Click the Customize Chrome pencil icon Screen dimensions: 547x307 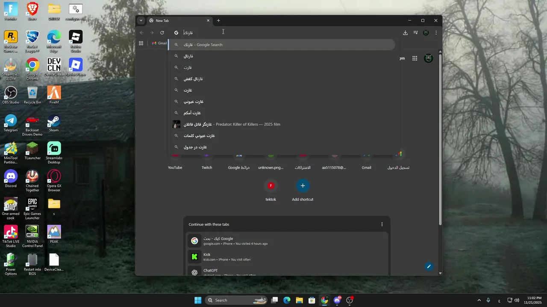pyautogui.click(x=429, y=266)
